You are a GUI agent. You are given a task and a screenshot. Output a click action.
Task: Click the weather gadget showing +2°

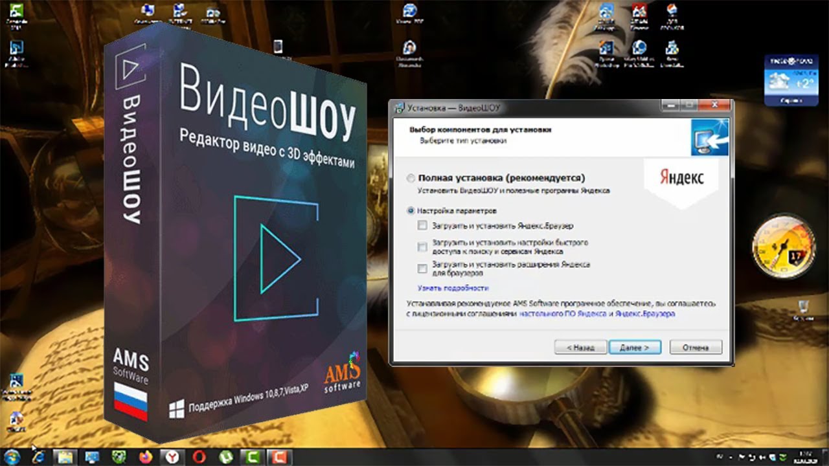pyautogui.click(x=790, y=80)
